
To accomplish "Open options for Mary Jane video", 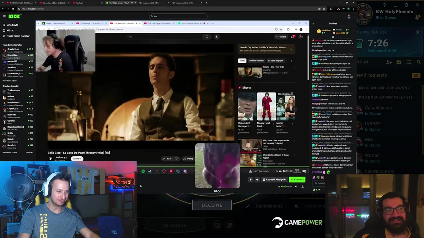I will pos(294,141).
